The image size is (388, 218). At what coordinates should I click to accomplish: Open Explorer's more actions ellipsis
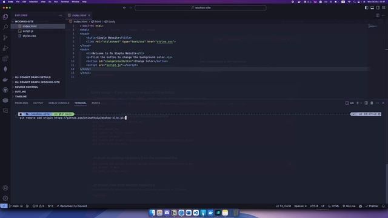(x=61, y=15)
